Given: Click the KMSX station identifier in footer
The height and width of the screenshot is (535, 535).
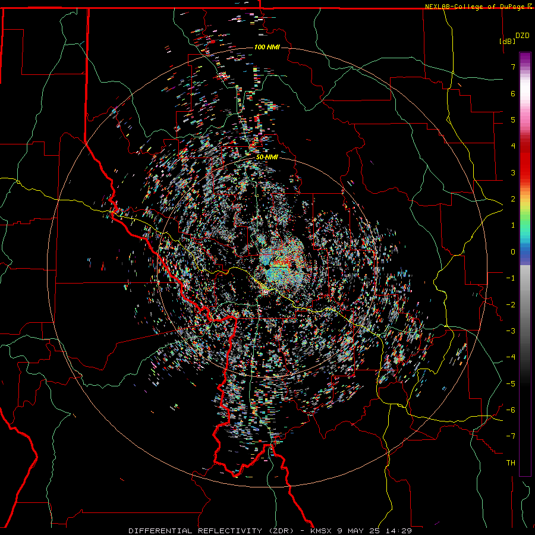Looking at the screenshot, I should point(321,531).
